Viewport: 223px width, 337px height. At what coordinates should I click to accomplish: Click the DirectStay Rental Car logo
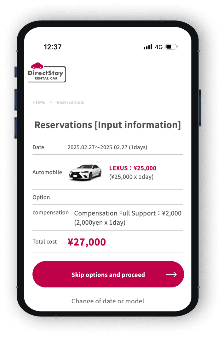pos(47,73)
